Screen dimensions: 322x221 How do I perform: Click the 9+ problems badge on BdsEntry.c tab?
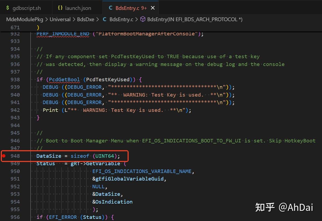[144, 8]
